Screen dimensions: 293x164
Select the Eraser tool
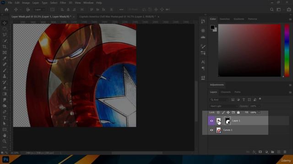click(5, 88)
